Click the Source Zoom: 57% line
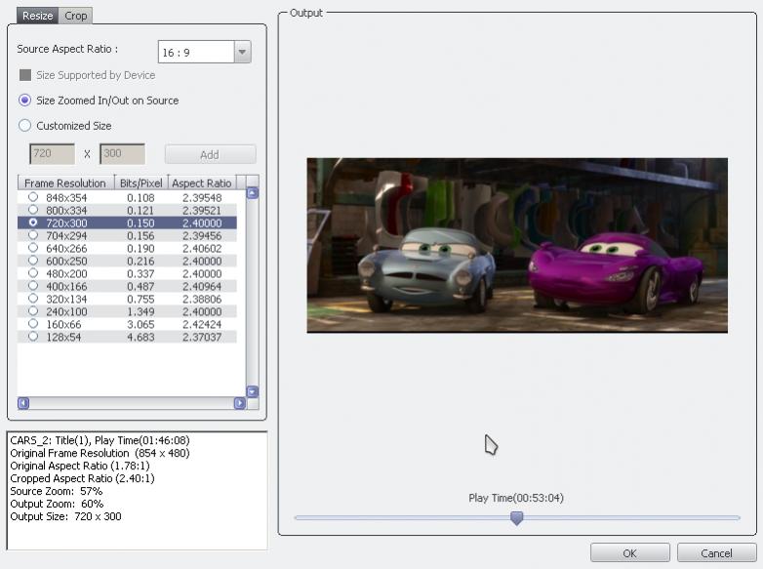Image resolution: width=763 pixels, height=569 pixels. click(57, 491)
